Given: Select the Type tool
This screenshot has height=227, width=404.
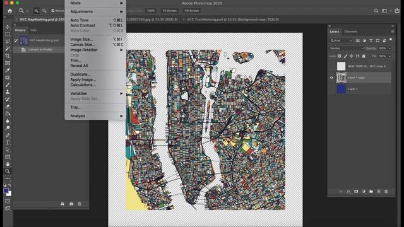Looking at the screenshot, I should point(8,143).
